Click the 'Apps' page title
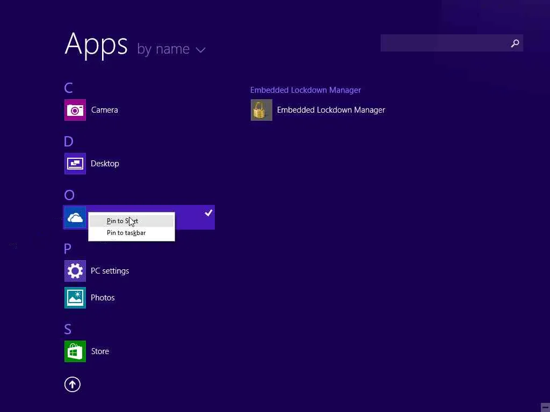550x412 pixels. coord(96,44)
